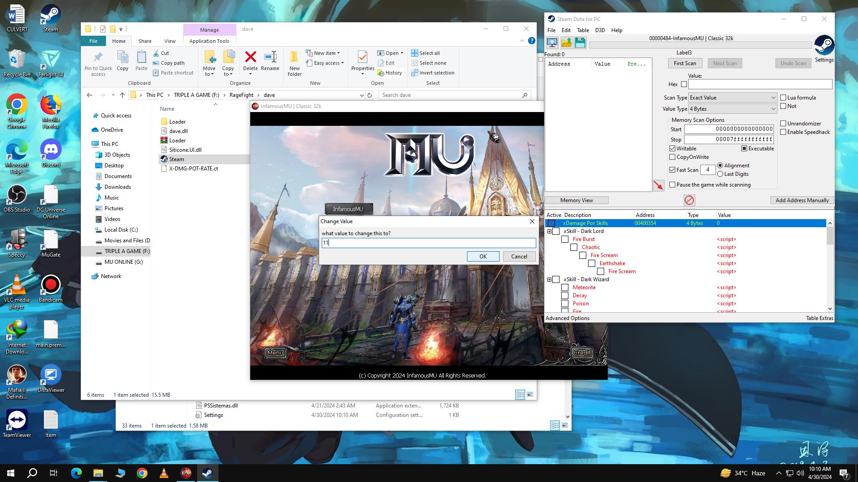Open the Scan Type dropdown
This screenshot has width=858, height=482.
(733, 98)
